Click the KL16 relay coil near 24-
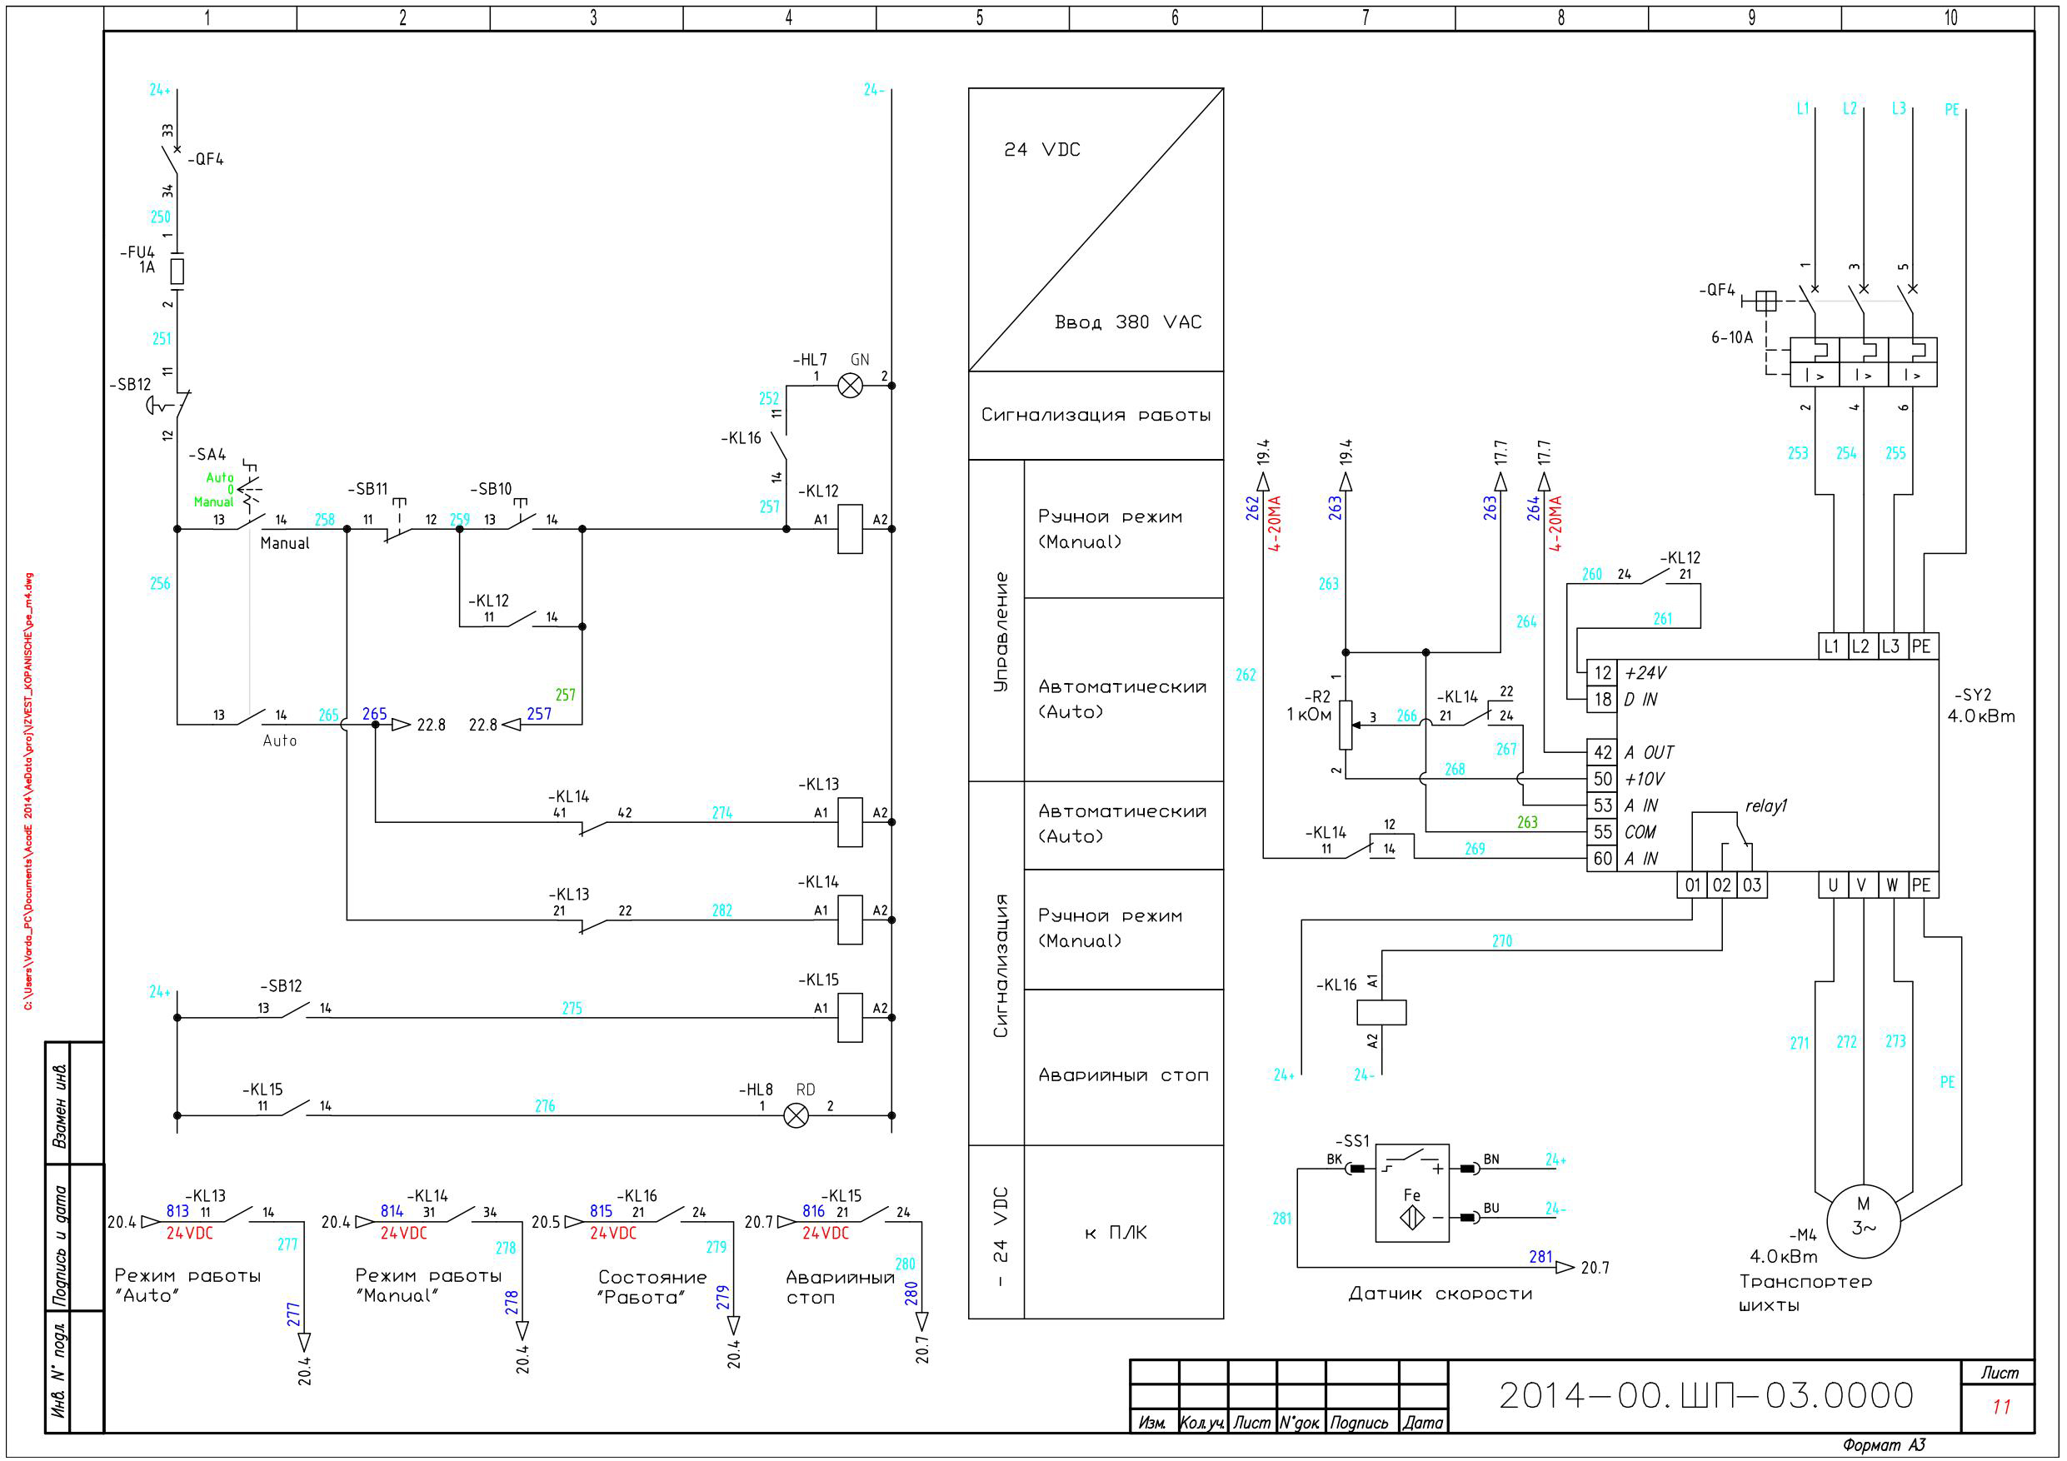Viewport: 2067px width, 1461px height. (1381, 1012)
